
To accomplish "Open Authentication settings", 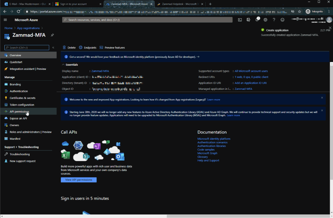I will pyautogui.click(x=28, y=91).
